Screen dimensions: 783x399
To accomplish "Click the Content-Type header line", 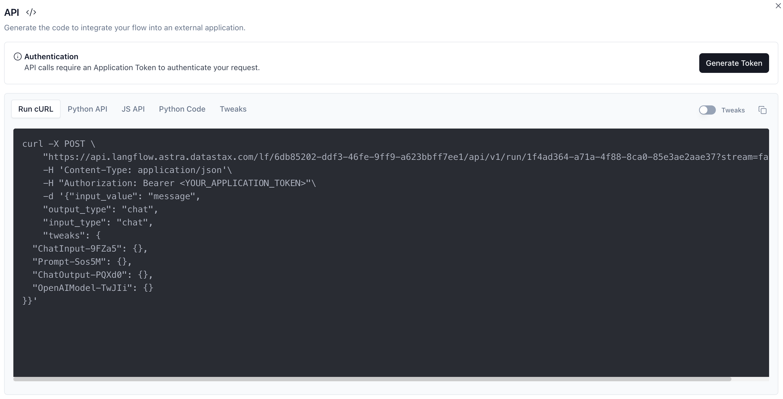I will coord(138,170).
